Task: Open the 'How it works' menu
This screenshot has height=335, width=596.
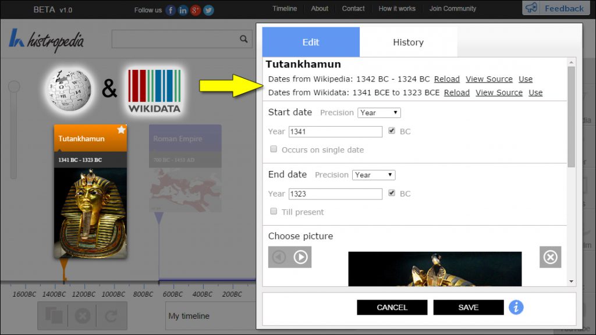Action: pyautogui.click(x=397, y=8)
